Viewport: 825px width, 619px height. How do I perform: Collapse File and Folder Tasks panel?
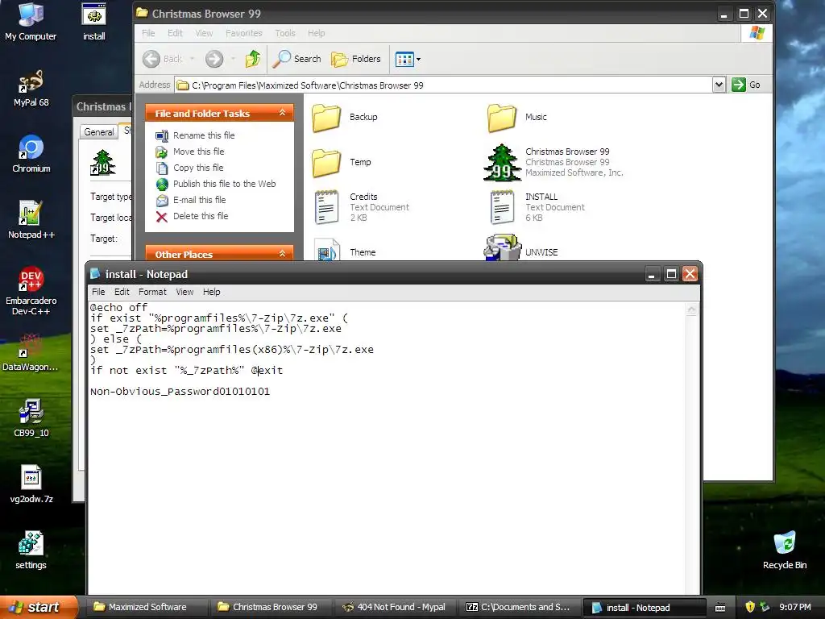(282, 113)
